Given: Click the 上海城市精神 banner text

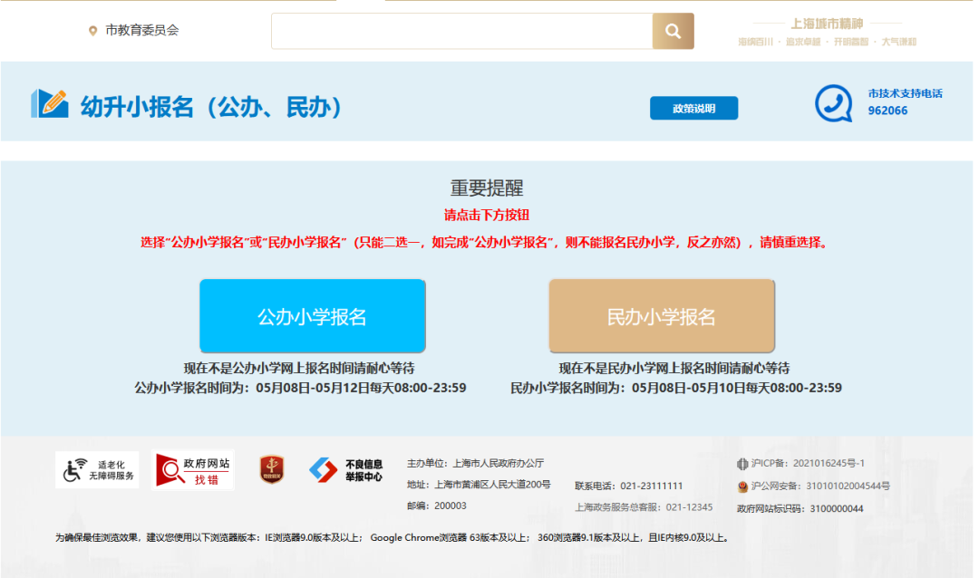Looking at the screenshot, I should pyautogui.click(x=827, y=24).
